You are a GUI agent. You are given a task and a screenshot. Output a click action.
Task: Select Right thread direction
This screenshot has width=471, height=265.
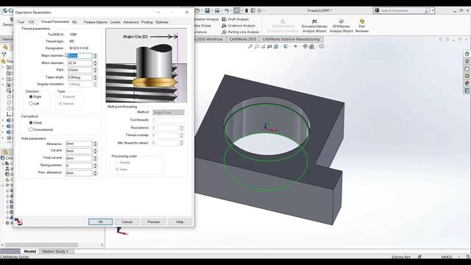pyautogui.click(x=35, y=96)
